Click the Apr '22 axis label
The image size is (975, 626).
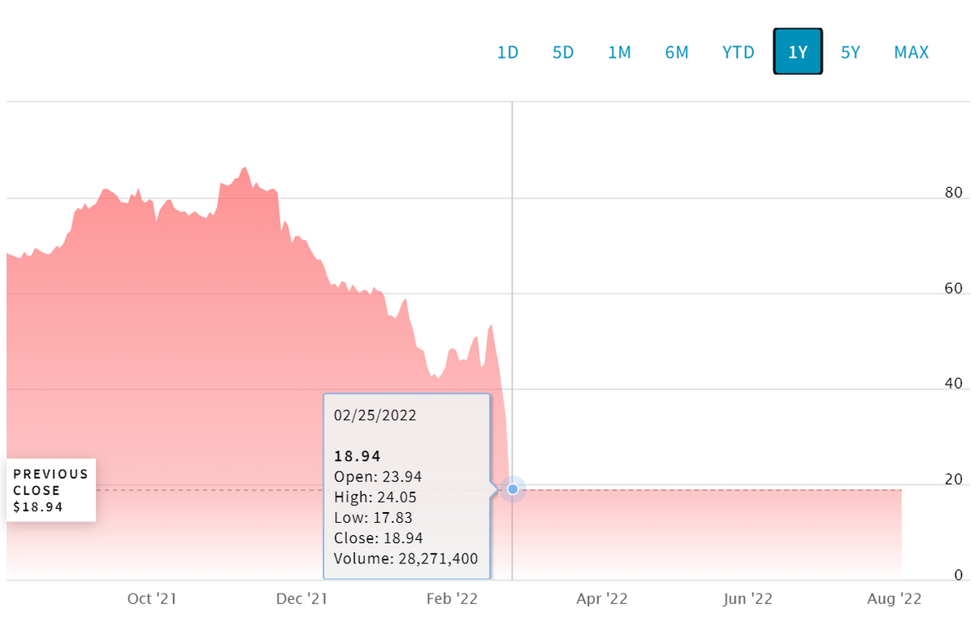601,599
